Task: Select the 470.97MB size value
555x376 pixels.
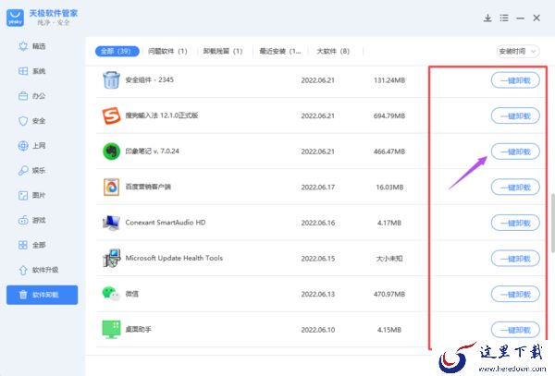Action: [389, 294]
